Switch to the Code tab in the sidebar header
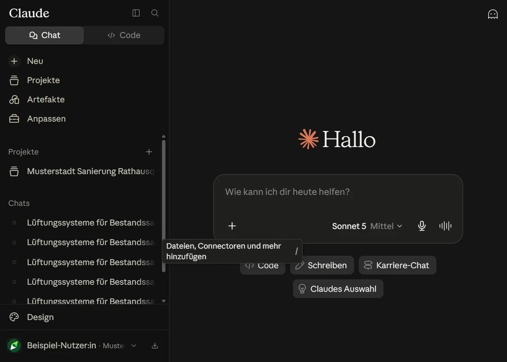 point(124,35)
